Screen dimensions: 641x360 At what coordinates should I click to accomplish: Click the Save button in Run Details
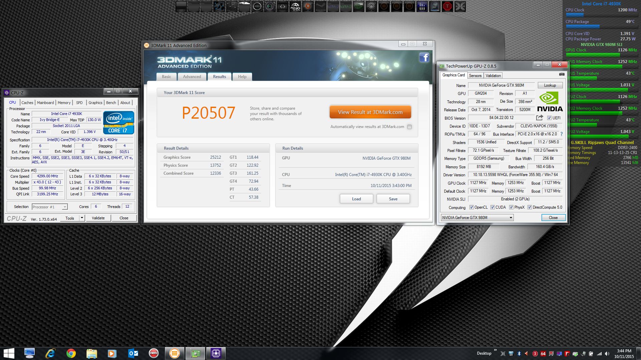393,199
